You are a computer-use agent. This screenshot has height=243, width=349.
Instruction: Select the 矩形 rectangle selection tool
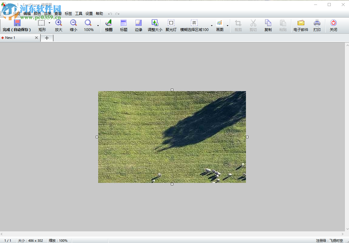[x=42, y=23]
